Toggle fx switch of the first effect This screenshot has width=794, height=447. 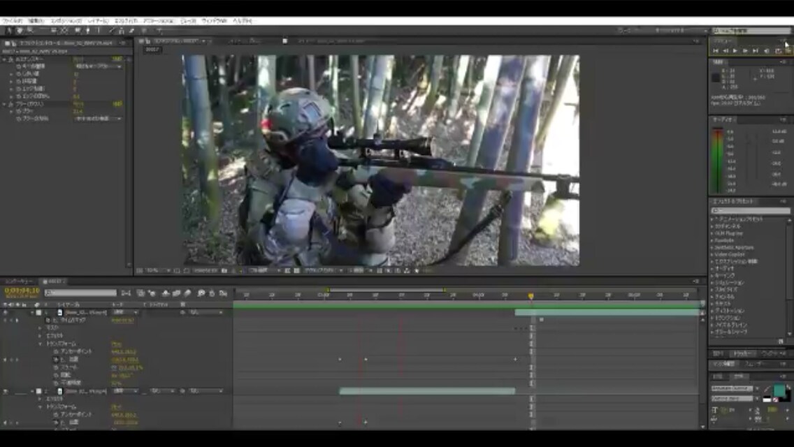tap(10, 59)
